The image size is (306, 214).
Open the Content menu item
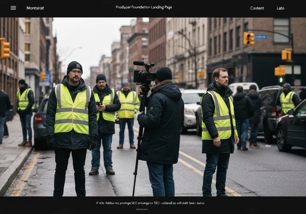coord(257,8)
